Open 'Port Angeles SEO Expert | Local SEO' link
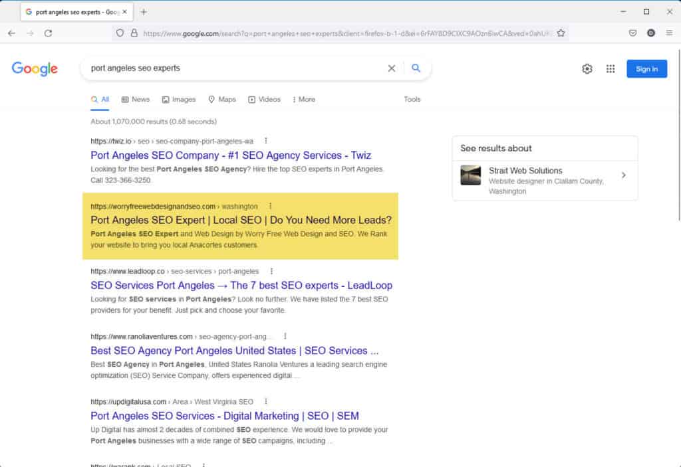Screen dimensions: 681x467 pos(241,220)
